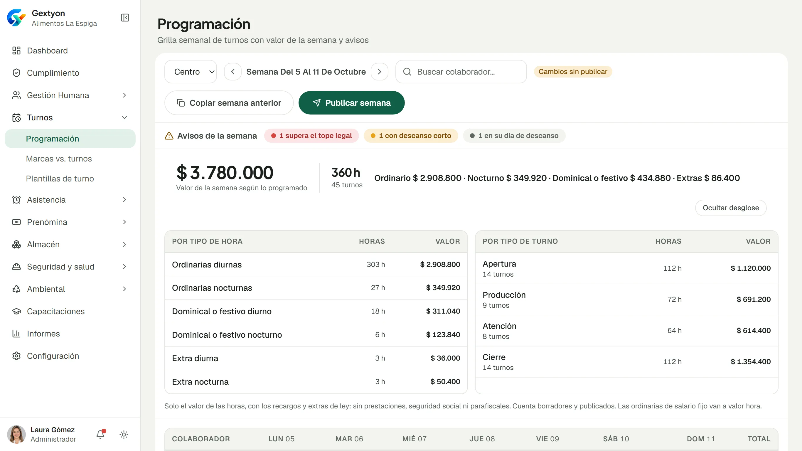Open Plantillas de turno page
The height and width of the screenshot is (451, 802).
pos(60,179)
